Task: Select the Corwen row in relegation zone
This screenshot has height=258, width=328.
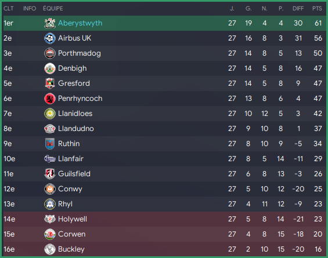Action: pos(165,234)
